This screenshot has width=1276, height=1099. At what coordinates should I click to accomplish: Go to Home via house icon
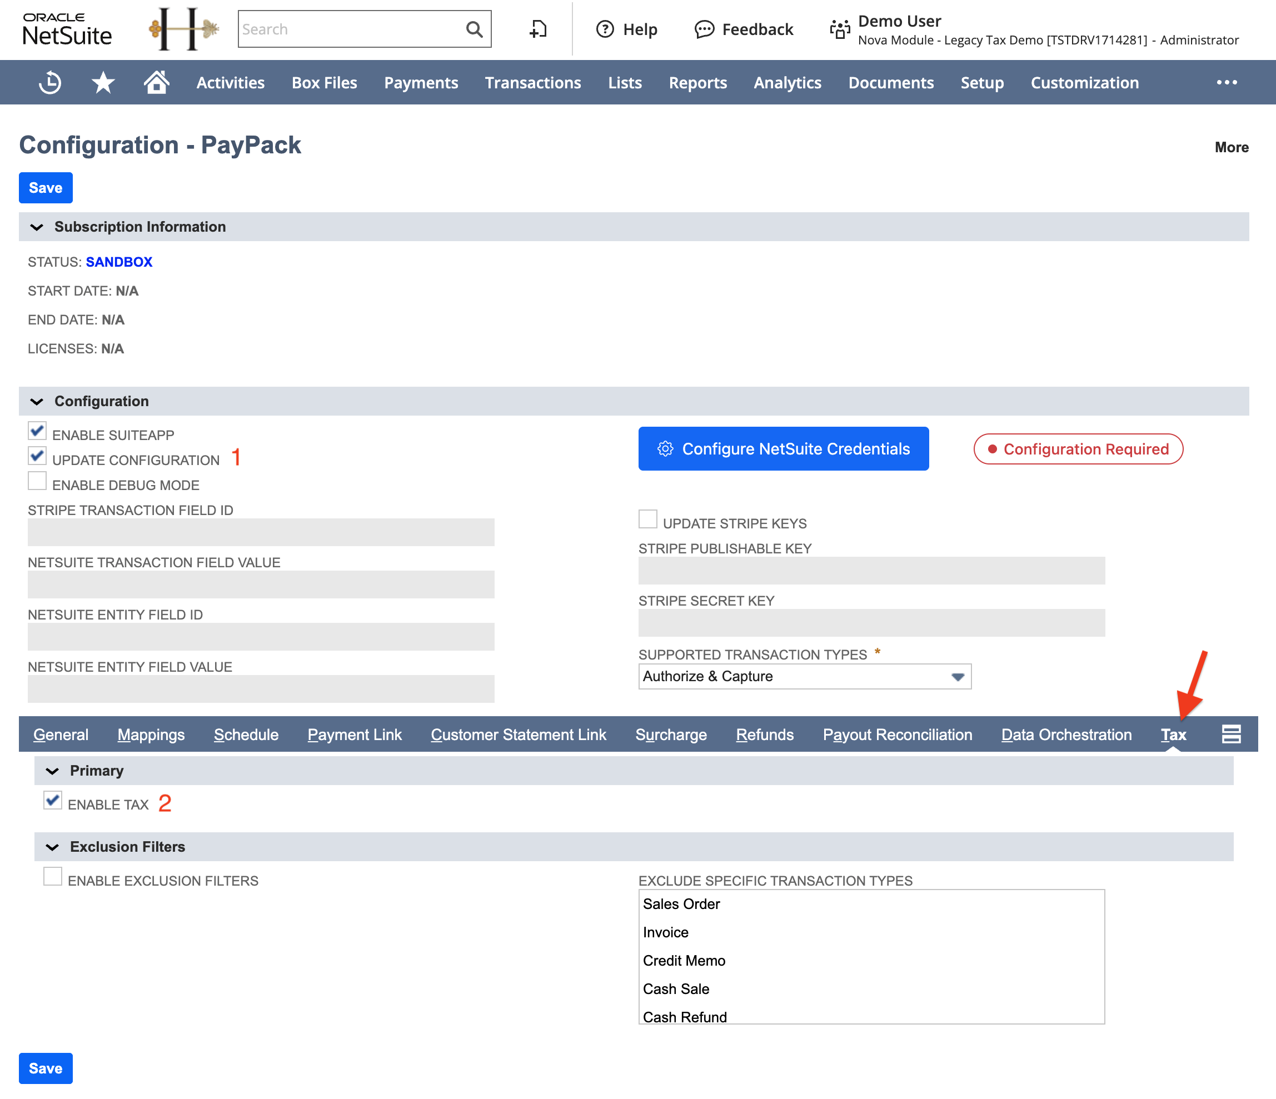pyautogui.click(x=156, y=82)
